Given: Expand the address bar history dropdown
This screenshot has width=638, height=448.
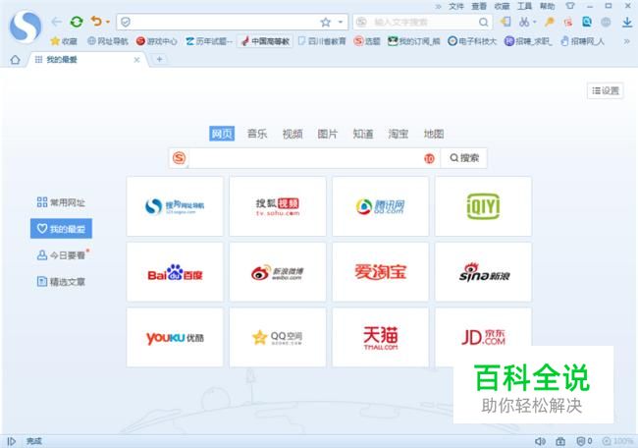Looking at the screenshot, I should pyautogui.click(x=341, y=22).
